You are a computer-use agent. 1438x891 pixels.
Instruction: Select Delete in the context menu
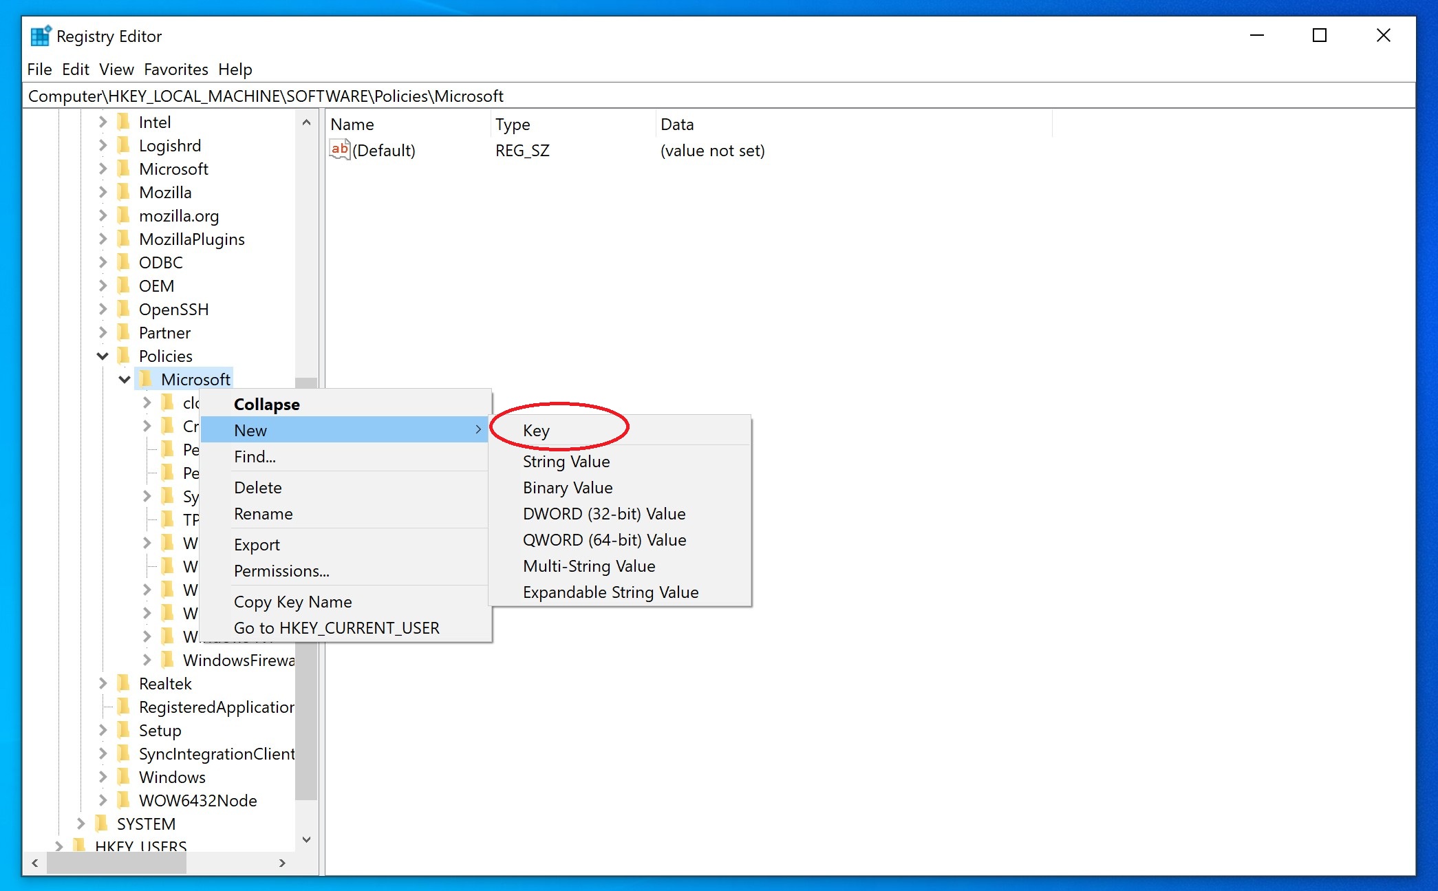[x=345, y=487]
